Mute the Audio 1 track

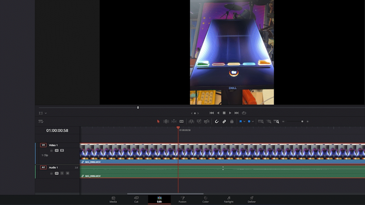point(68,173)
